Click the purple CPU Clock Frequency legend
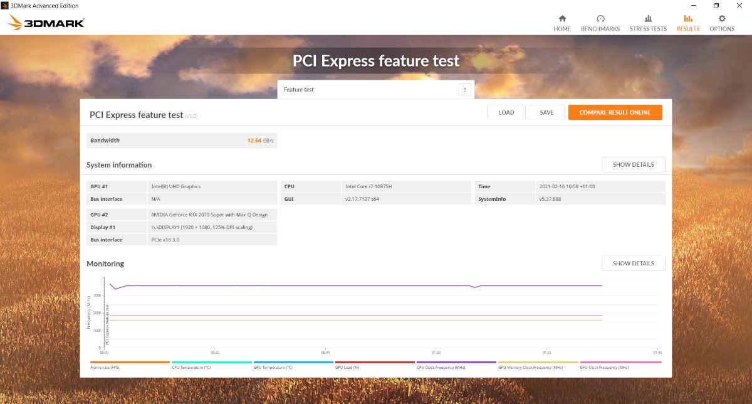752x404 pixels. [x=456, y=363]
